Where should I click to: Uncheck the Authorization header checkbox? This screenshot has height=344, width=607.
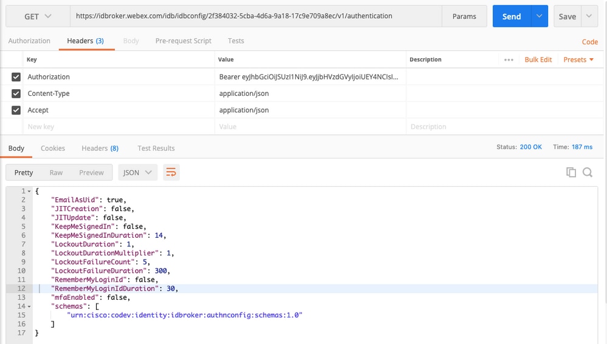[16, 77]
